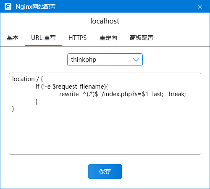Go to the 重定向 tab
The image size is (210, 189).
coord(108,38)
